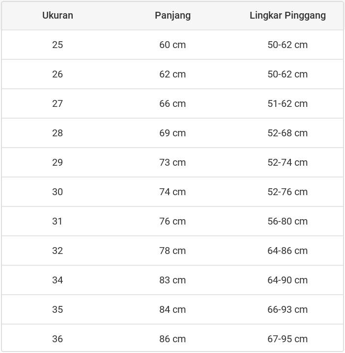Click the 66 cm length cell
The height and width of the screenshot is (353, 345).
click(172, 103)
